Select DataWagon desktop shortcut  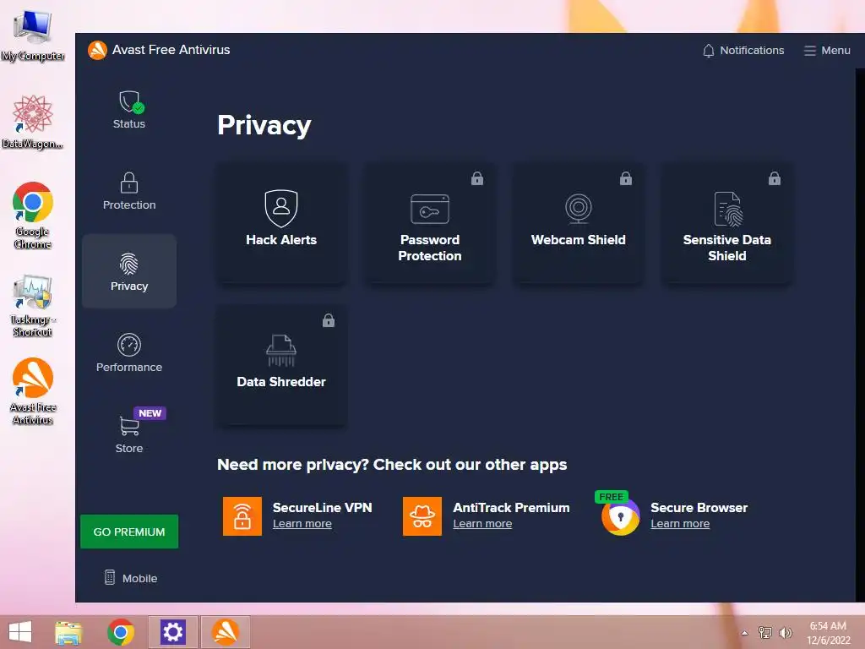tap(33, 122)
